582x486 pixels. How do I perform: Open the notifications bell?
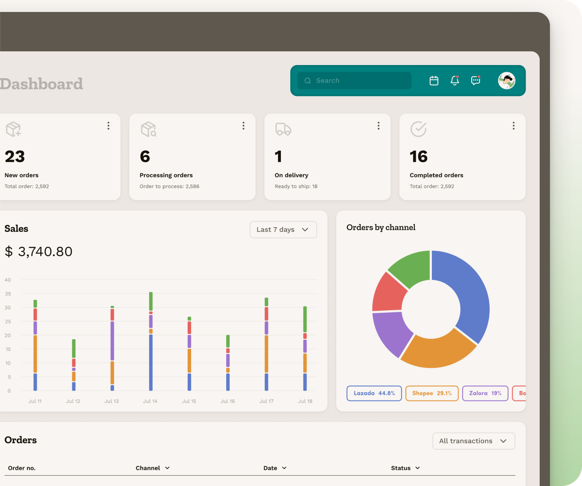[455, 80]
